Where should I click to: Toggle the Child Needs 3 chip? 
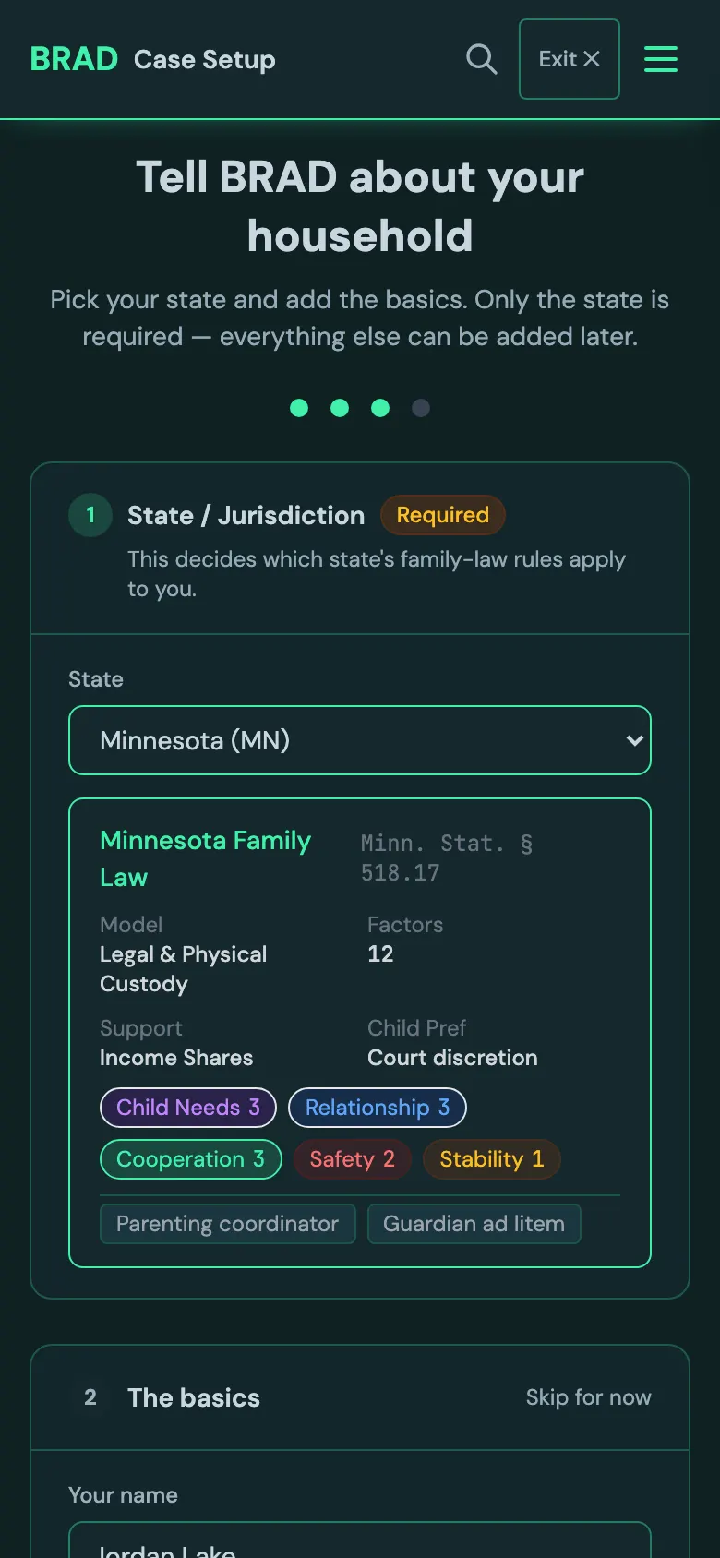[188, 1108]
